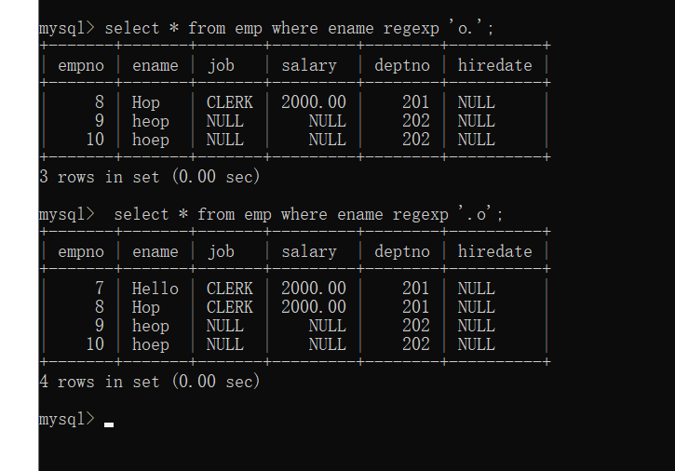
Task: Click the deptno header in the first table
Action: tap(402, 65)
